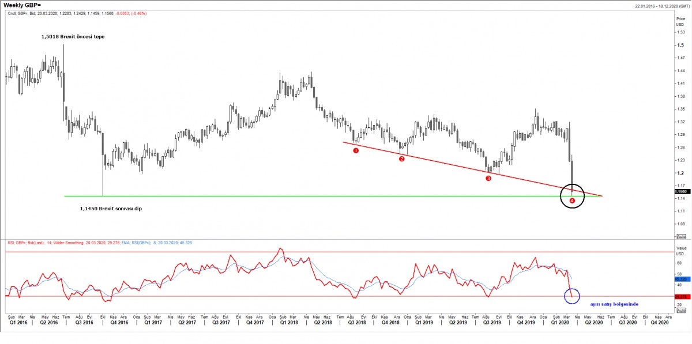Click the '1,5018 Brexit öncesi tepe' annotation
This screenshot has height=344, width=692.
[73, 36]
